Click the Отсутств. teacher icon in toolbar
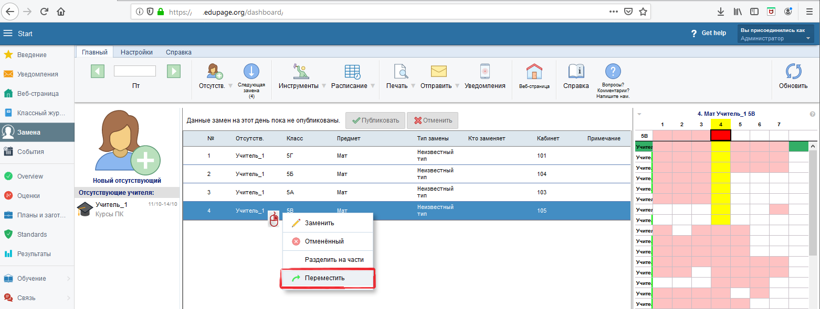This screenshot has width=820, height=309. (215, 71)
